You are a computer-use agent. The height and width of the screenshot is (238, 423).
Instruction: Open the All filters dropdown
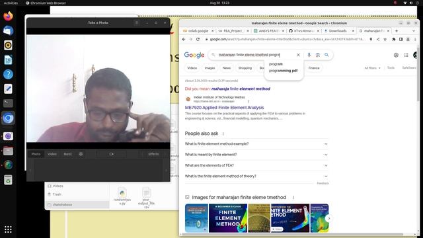point(372,68)
